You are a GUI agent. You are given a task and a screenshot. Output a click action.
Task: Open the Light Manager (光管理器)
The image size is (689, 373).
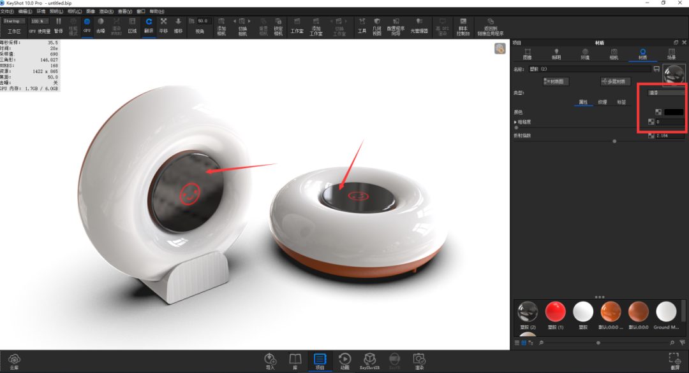[x=419, y=25]
